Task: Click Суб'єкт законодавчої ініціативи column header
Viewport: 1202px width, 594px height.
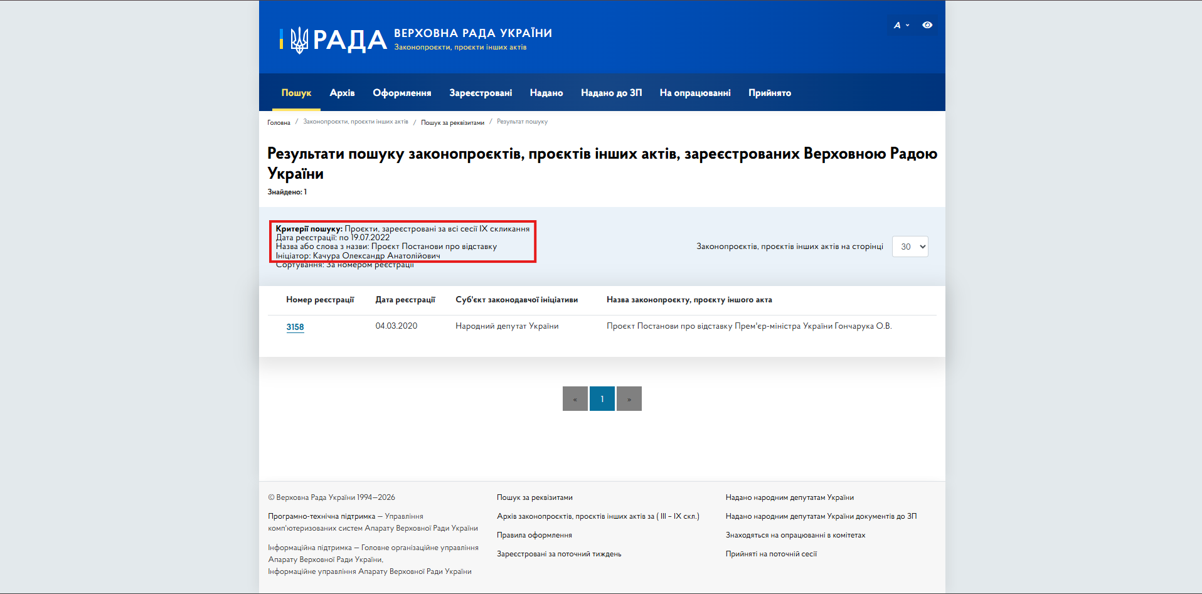Action: click(517, 300)
